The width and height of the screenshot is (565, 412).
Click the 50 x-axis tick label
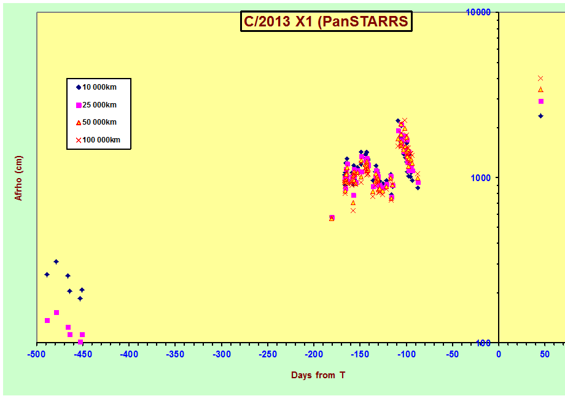click(x=545, y=354)
